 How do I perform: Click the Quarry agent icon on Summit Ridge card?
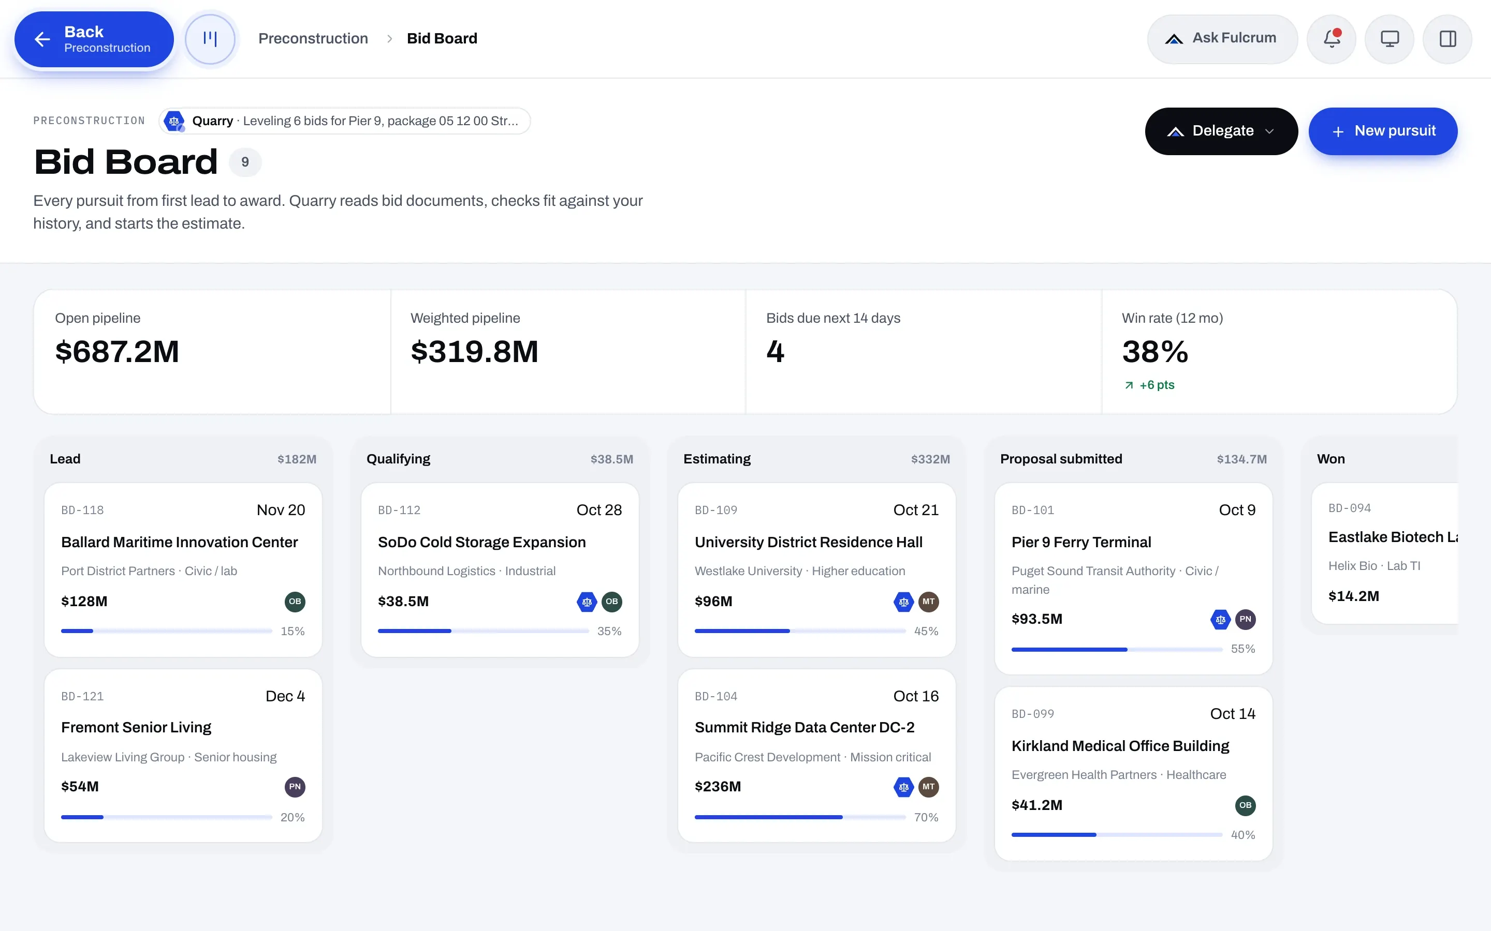[903, 787]
